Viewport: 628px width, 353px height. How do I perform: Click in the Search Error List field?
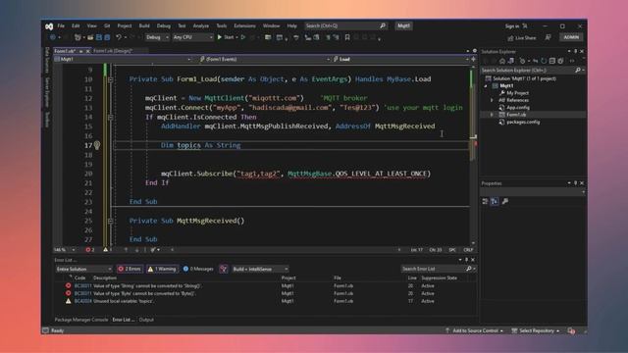pyautogui.click(x=434, y=269)
